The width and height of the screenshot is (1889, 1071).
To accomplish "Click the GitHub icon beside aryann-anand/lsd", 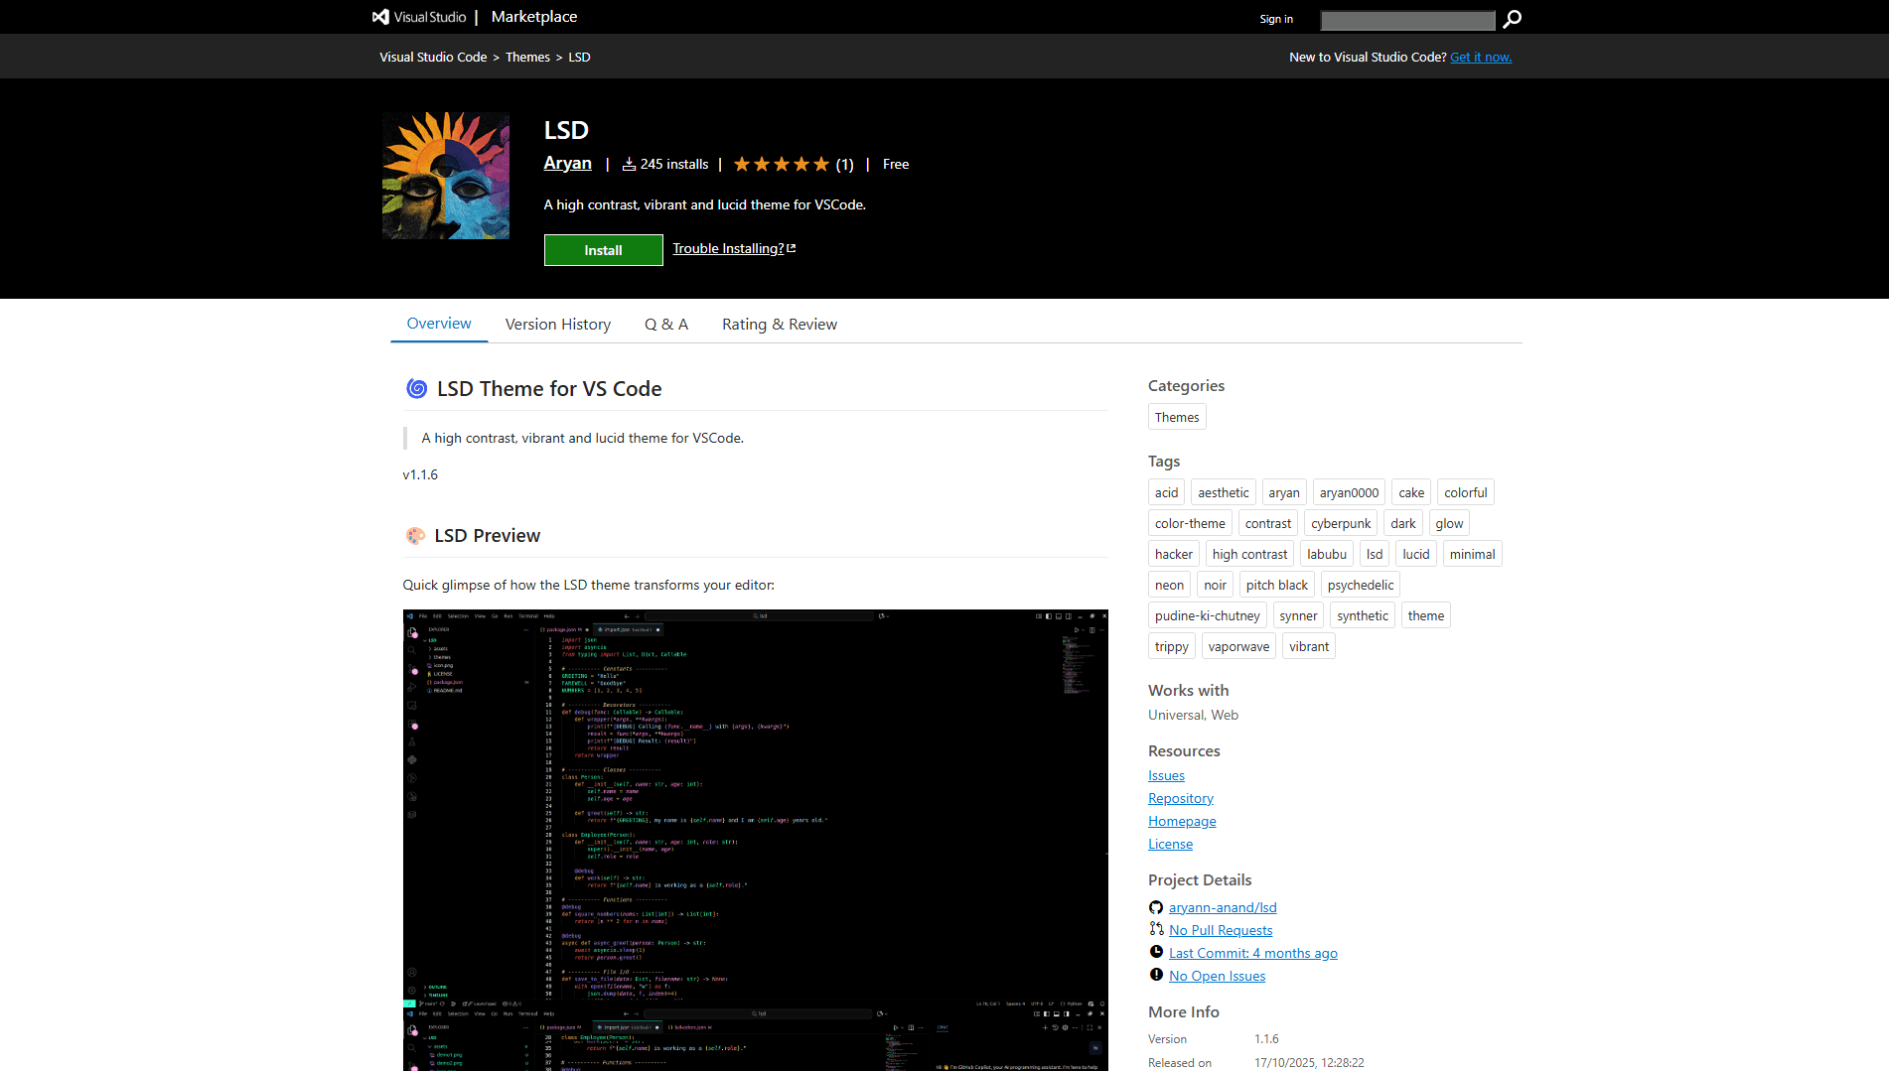I will click(1156, 907).
